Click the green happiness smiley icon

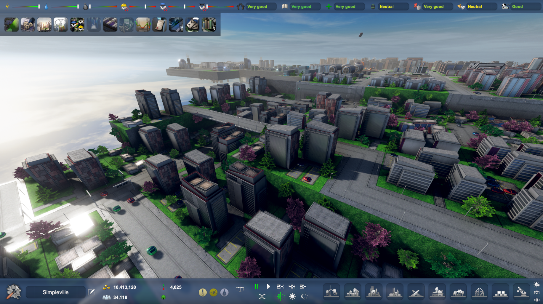[163, 297]
